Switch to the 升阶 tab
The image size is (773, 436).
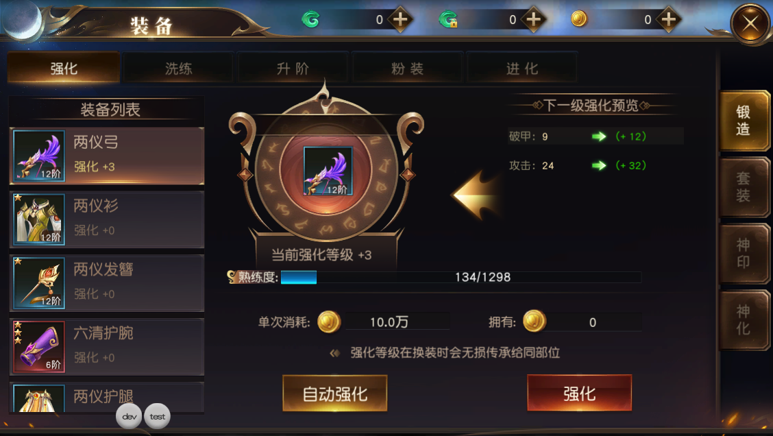coord(293,68)
